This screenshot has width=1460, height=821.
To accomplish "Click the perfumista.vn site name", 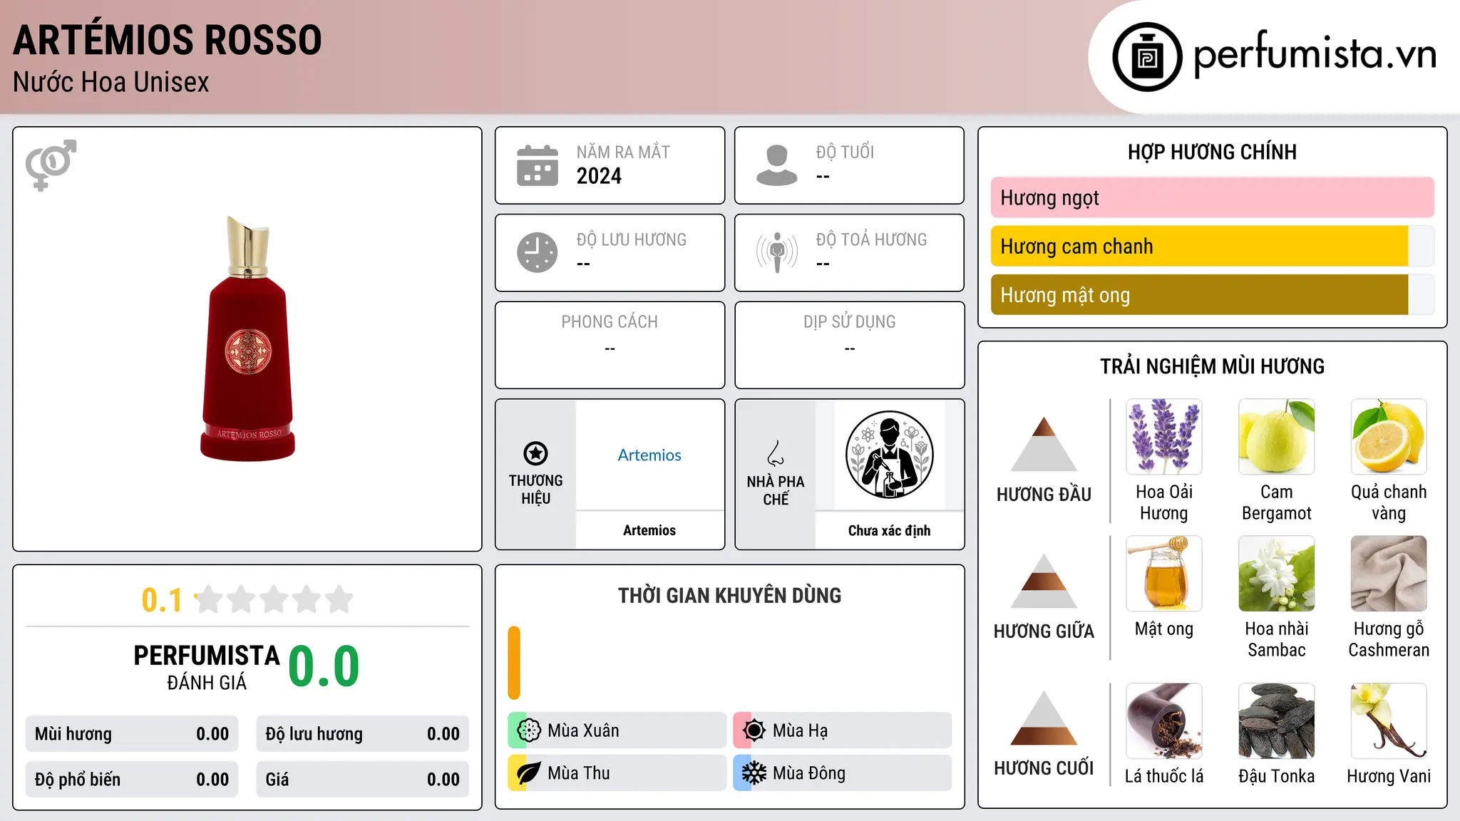I will (1315, 54).
